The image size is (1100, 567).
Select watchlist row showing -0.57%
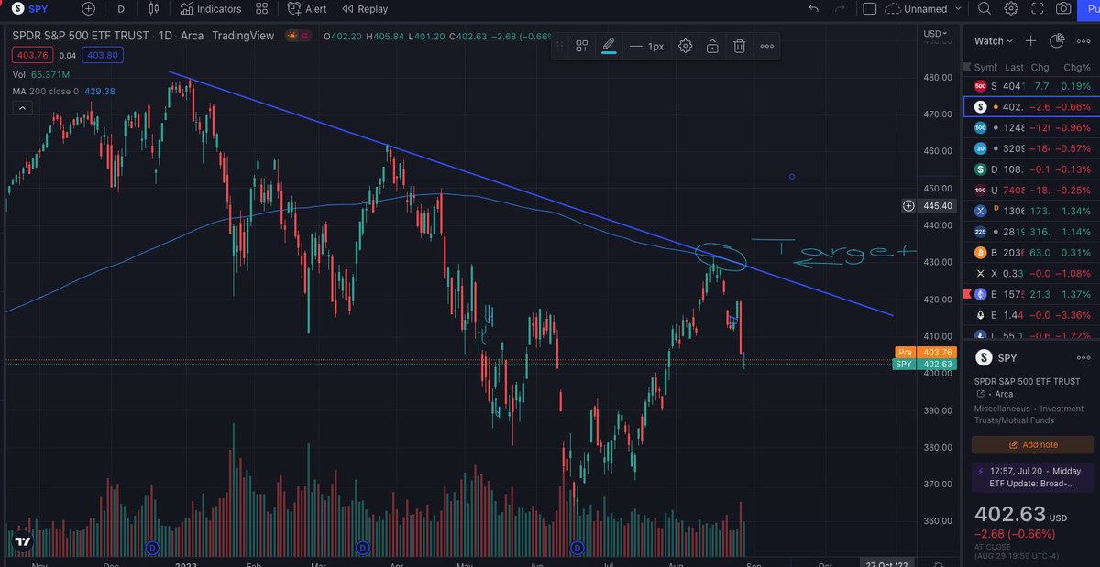point(1032,148)
